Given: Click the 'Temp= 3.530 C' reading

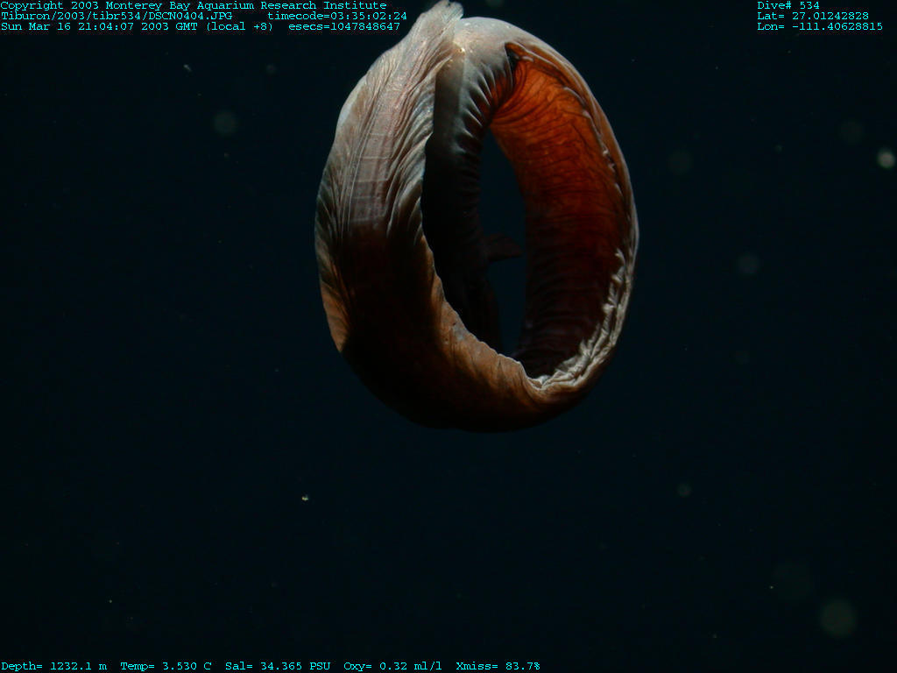Looking at the screenshot, I should coord(166,666).
